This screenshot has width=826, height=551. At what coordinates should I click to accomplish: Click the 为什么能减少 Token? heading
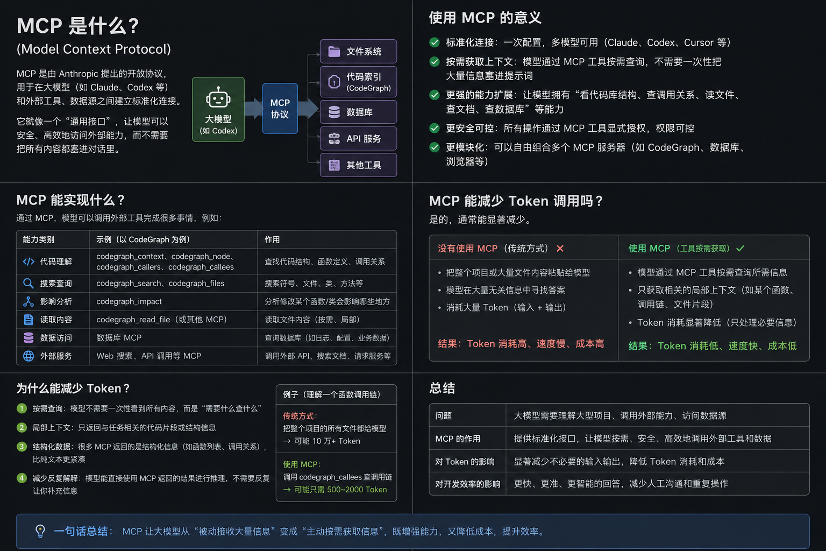73,388
